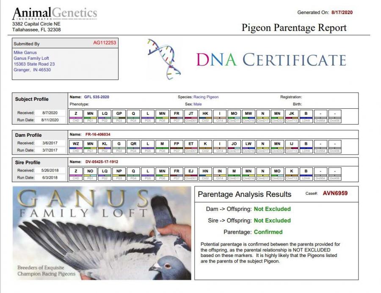
Task: Click the Potential parentage explanation paragraph
Action: (271, 253)
